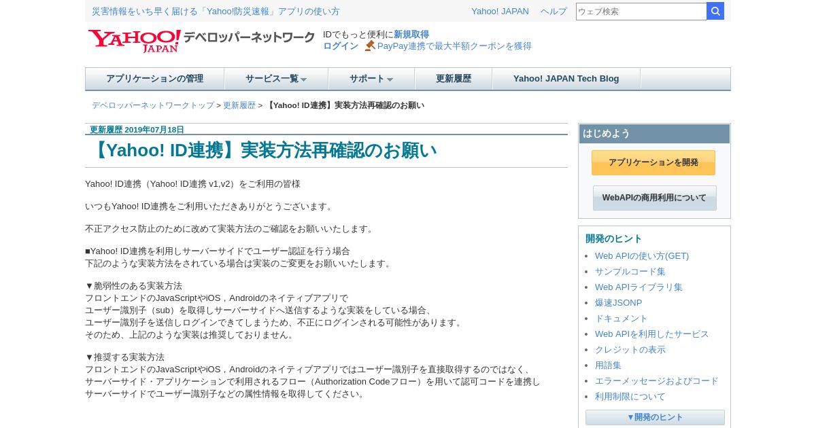Screen dimensions: 816x428
Task: Open the ヘルプ link
Action: 554,12
